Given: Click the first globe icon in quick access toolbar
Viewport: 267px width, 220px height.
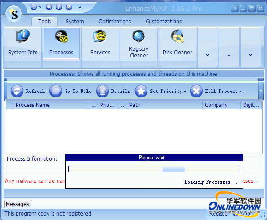Looking at the screenshot, I should [34, 7].
